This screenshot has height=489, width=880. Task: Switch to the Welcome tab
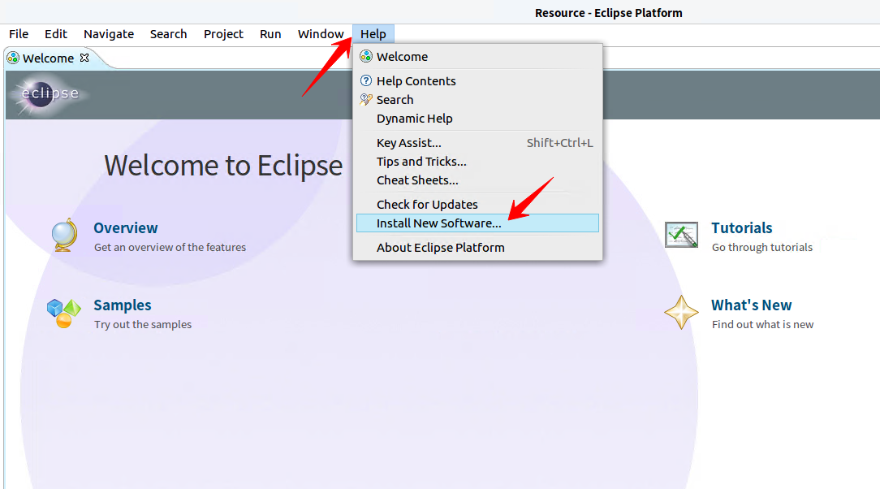pyautogui.click(x=48, y=58)
